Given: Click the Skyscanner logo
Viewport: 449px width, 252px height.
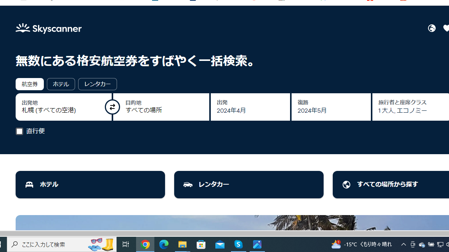Looking at the screenshot, I should (48, 29).
